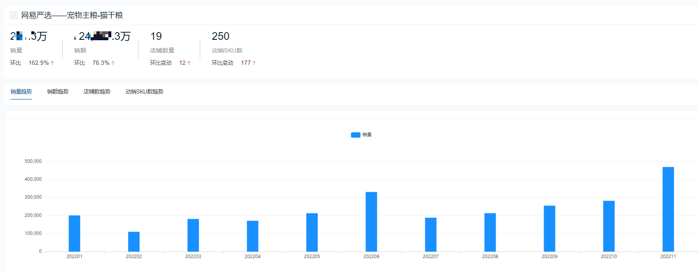Open the 店铺数趋势 tab
Viewport: 698px width, 271px height.
coord(97,91)
